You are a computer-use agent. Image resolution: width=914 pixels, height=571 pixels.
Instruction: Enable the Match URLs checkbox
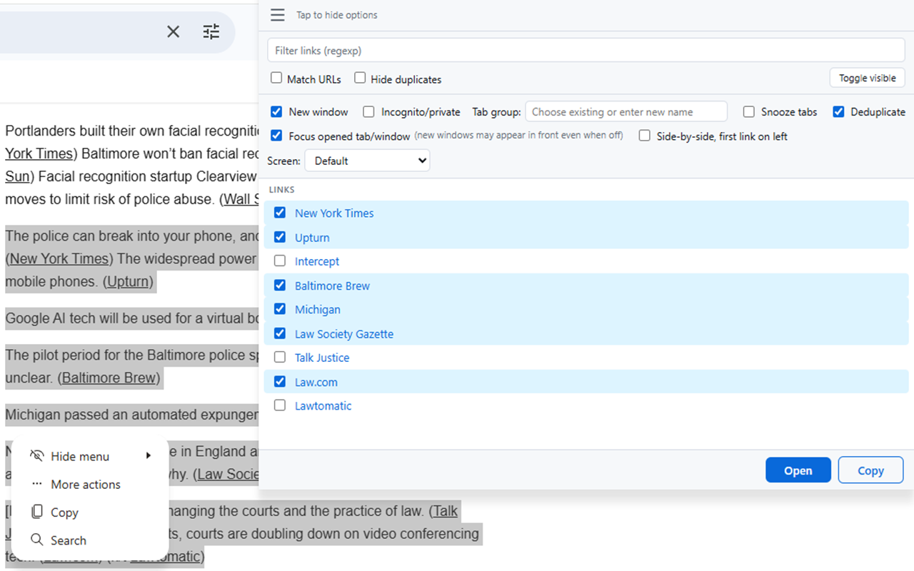pyautogui.click(x=276, y=79)
